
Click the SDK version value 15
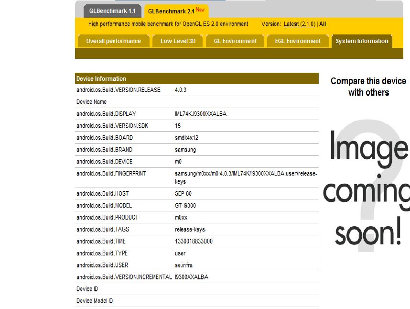tap(178, 126)
